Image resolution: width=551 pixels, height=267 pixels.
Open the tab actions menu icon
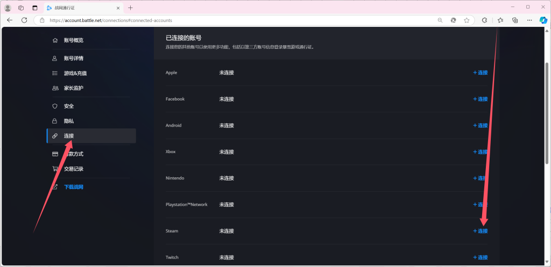point(34,8)
